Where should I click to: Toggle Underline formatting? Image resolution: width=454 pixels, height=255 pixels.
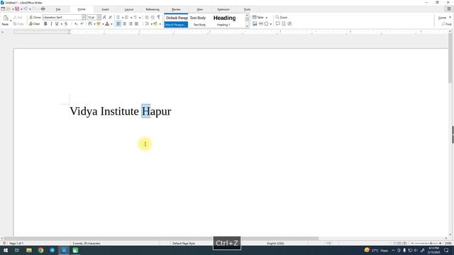click(57, 24)
